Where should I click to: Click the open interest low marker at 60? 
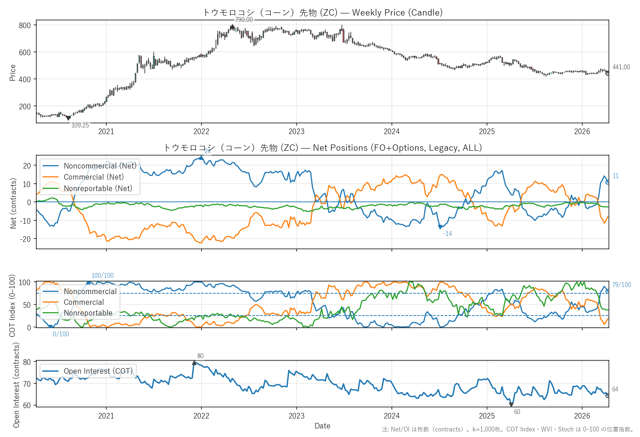click(511, 405)
